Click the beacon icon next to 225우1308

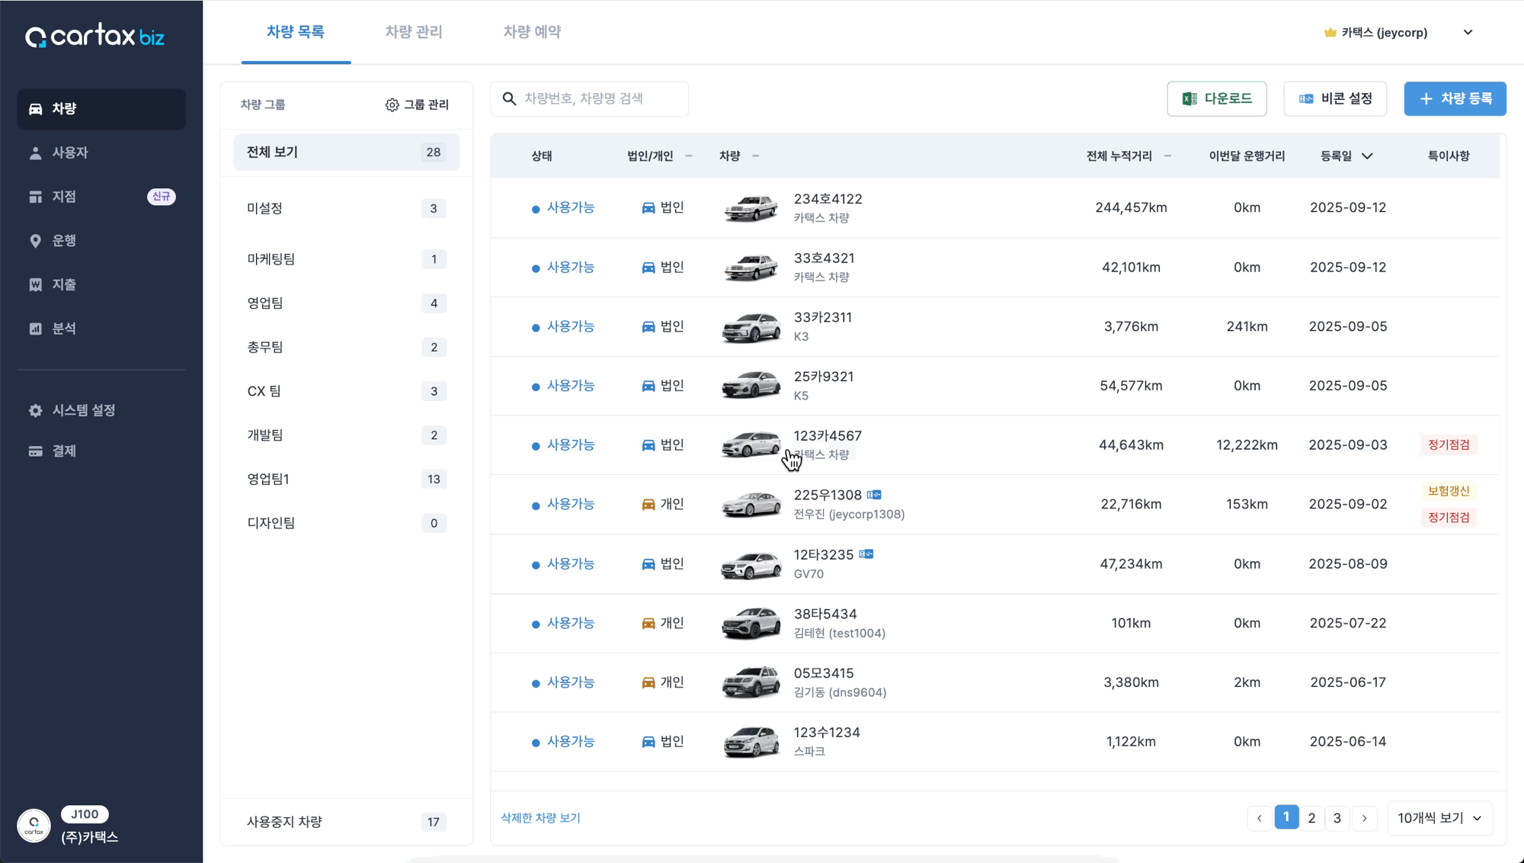[874, 495]
